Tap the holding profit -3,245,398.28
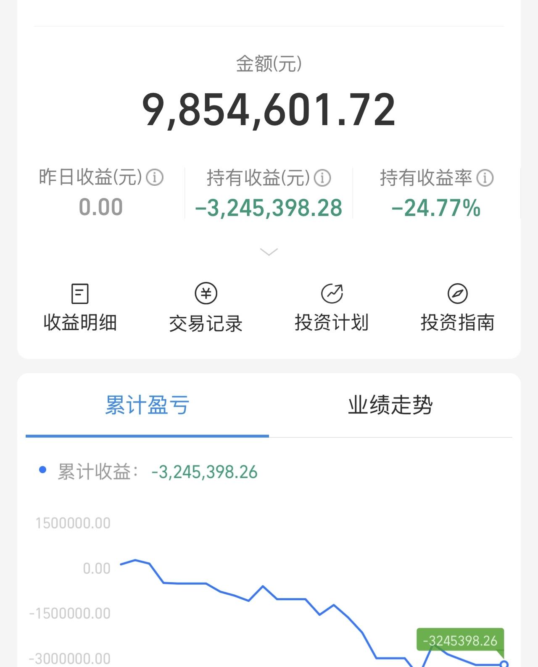 (x=269, y=208)
